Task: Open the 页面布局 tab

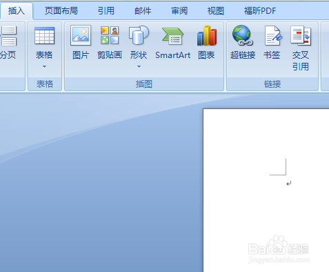Action: (x=61, y=11)
